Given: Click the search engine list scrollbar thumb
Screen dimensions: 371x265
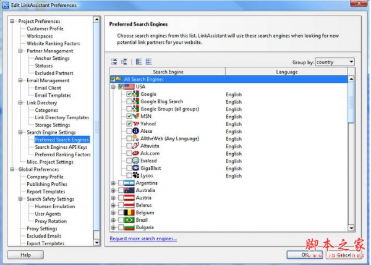Looking at the screenshot, I should pos(351,103).
